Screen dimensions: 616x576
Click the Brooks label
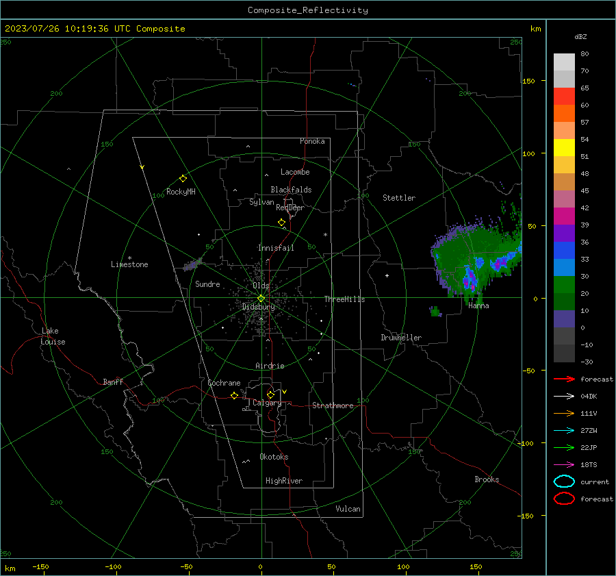(x=487, y=479)
